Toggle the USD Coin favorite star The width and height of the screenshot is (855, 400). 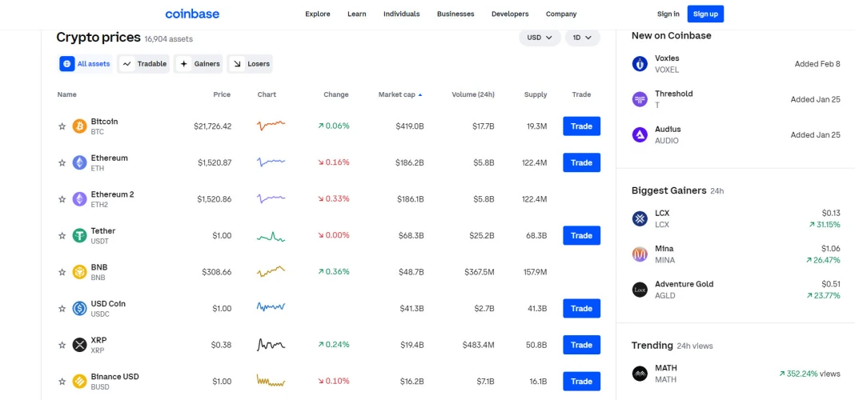62,309
